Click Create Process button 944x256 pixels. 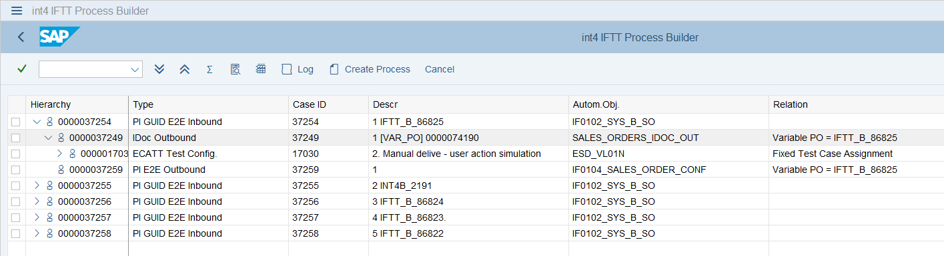[x=370, y=69]
